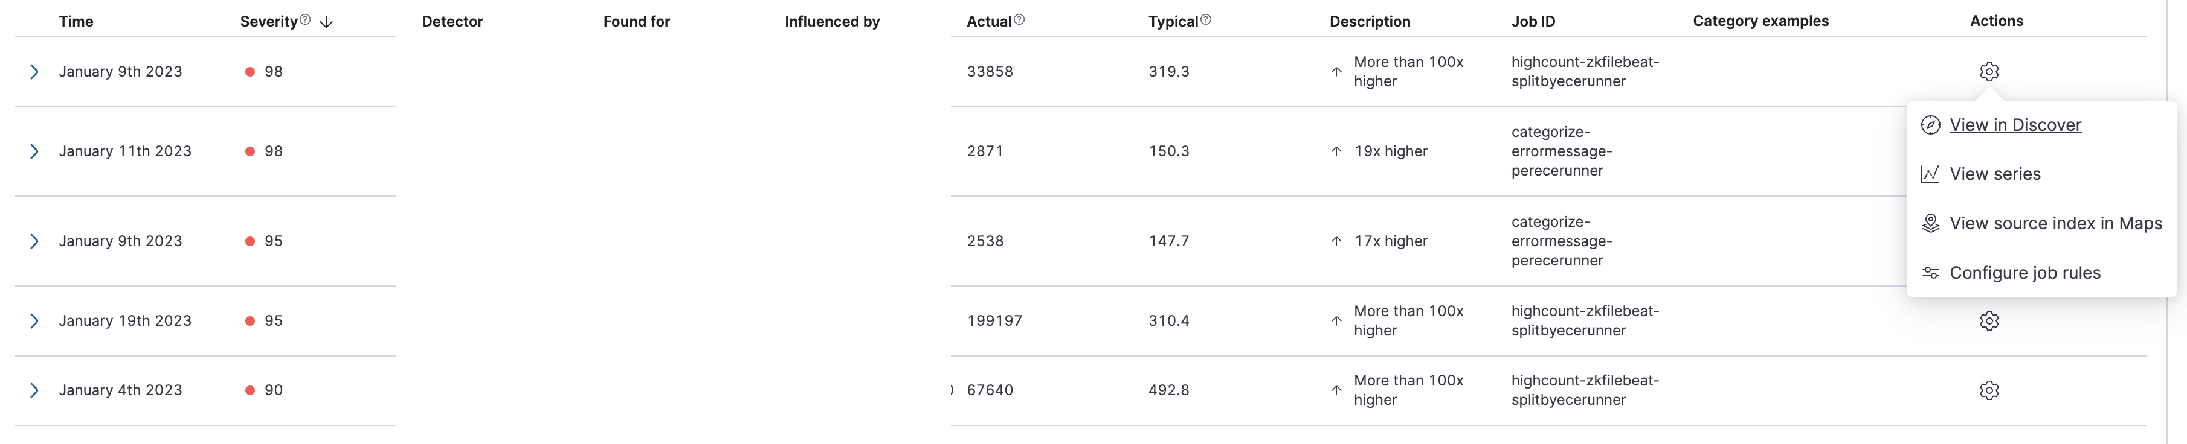
Task: Click the highcount-zkfilebeat-splitbyecerunner Job ID text
Action: (x=1585, y=71)
